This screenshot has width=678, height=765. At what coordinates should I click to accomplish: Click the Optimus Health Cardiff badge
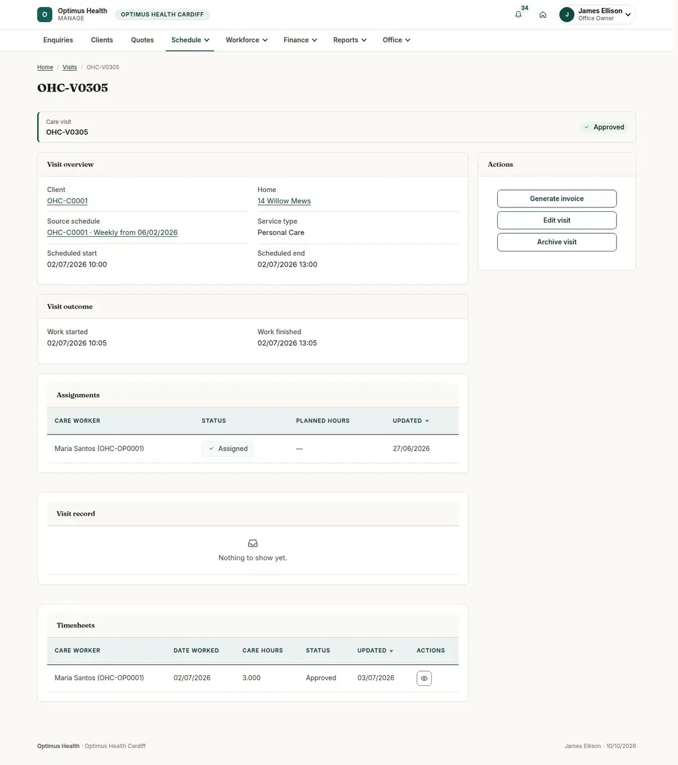[x=162, y=15]
